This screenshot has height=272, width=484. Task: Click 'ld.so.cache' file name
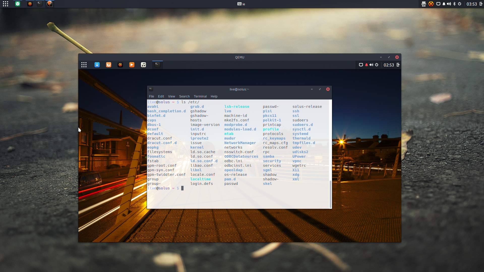click(x=203, y=152)
